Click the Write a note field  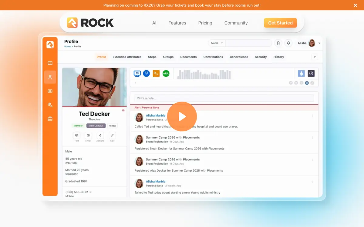[224, 98]
